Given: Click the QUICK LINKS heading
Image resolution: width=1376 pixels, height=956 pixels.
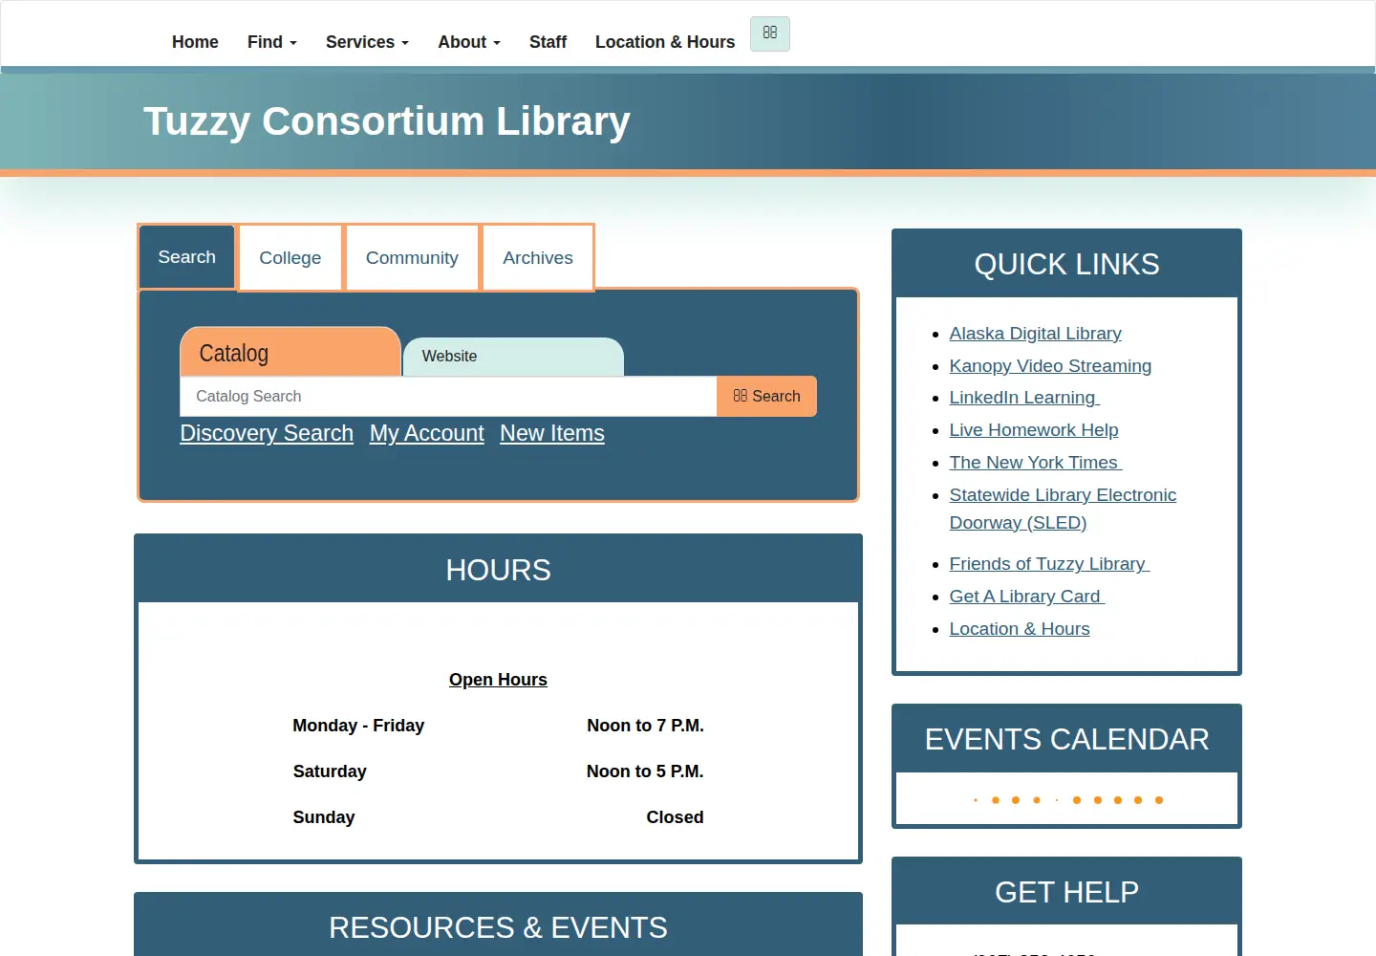Looking at the screenshot, I should coord(1066,265).
